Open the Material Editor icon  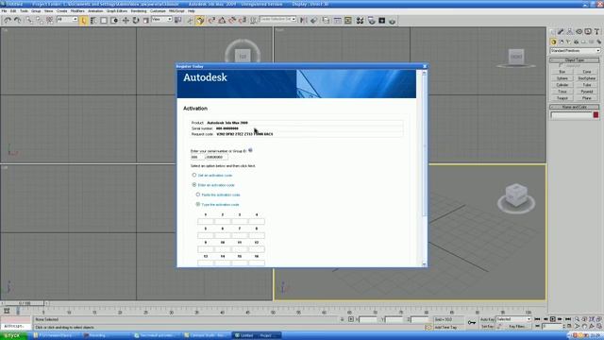click(x=360, y=21)
